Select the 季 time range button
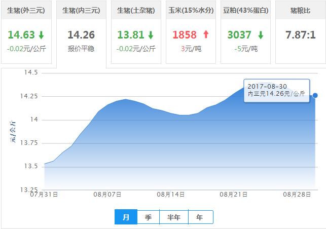The height and width of the screenshot is (229, 326). [148, 217]
